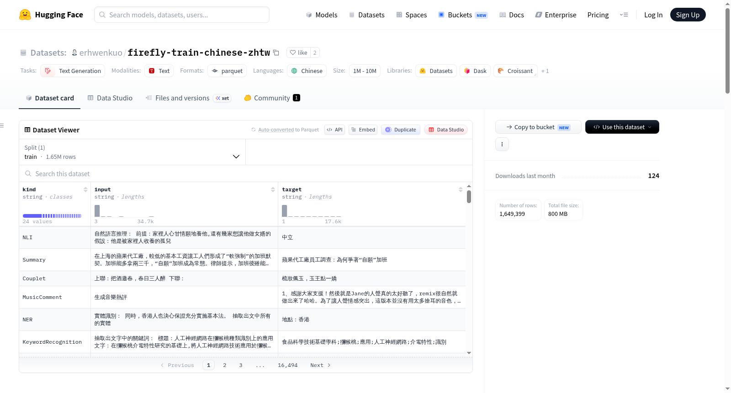This screenshot has height=393, width=731.
Task: Click the API button
Action: pyautogui.click(x=334, y=130)
